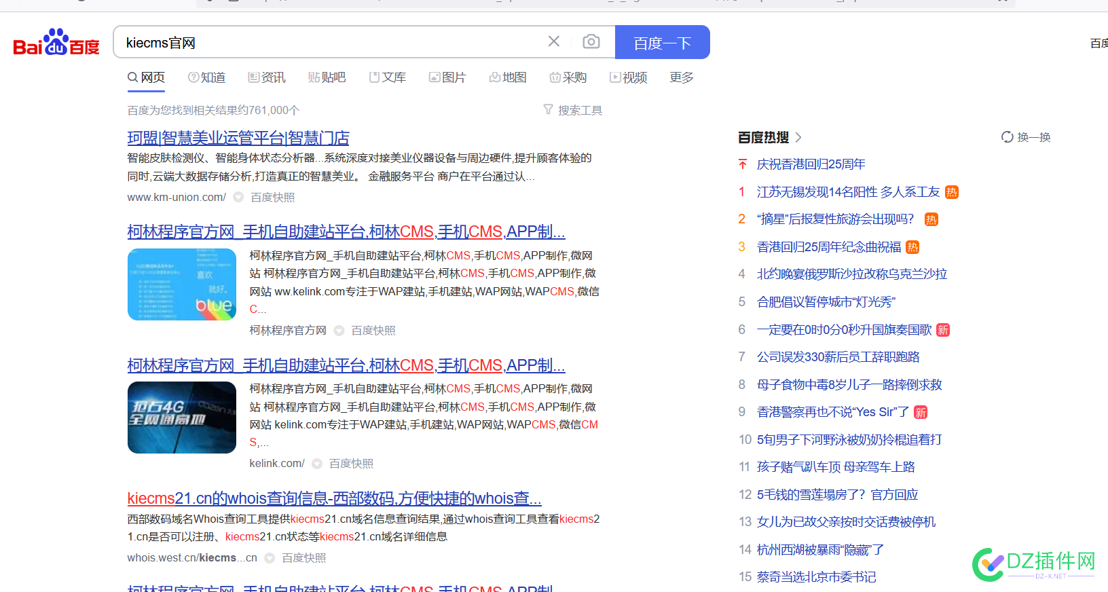Focus the kiecms官网 search input
1108x592 pixels.
point(333,42)
